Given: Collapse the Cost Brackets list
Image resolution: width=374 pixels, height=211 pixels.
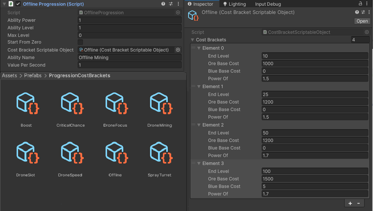Looking at the screenshot, I should click(x=193, y=40).
